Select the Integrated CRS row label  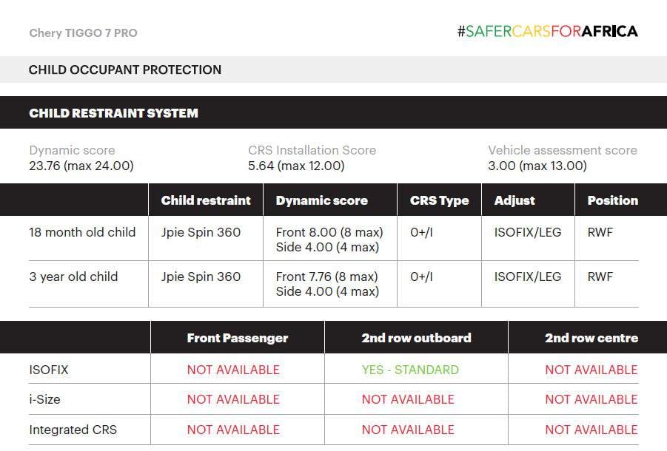click(73, 430)
